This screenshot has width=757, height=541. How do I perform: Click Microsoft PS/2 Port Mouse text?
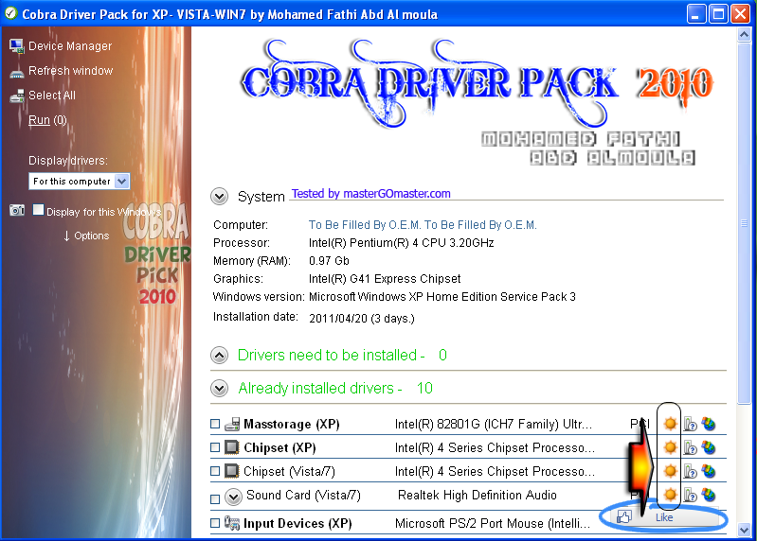(x=493, y=523)
